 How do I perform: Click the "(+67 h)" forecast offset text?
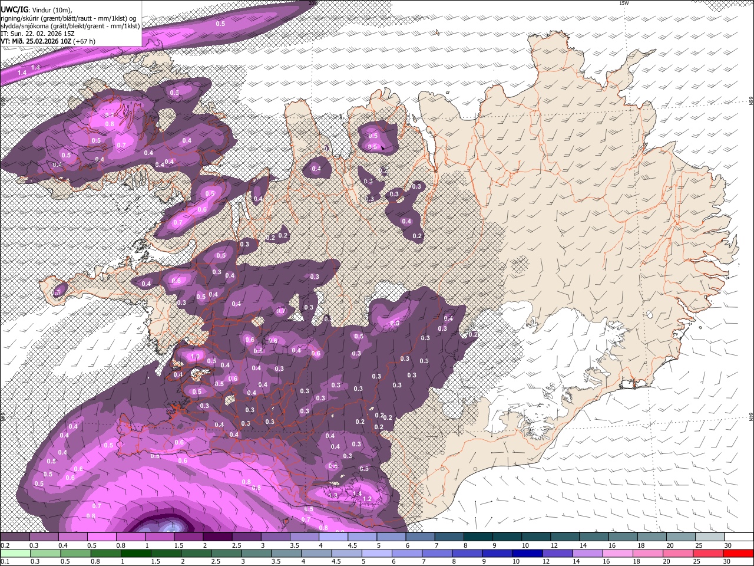84,41
